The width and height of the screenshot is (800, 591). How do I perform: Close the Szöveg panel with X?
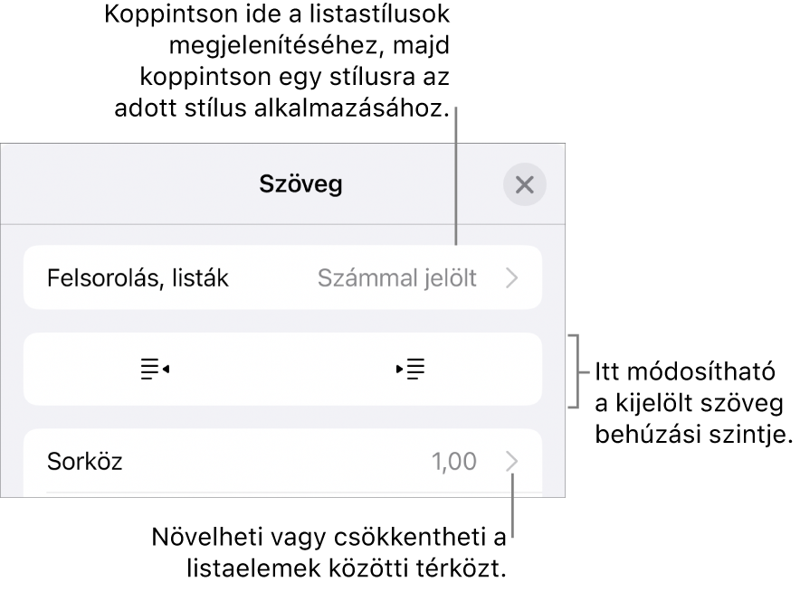[x=524, y=186]
